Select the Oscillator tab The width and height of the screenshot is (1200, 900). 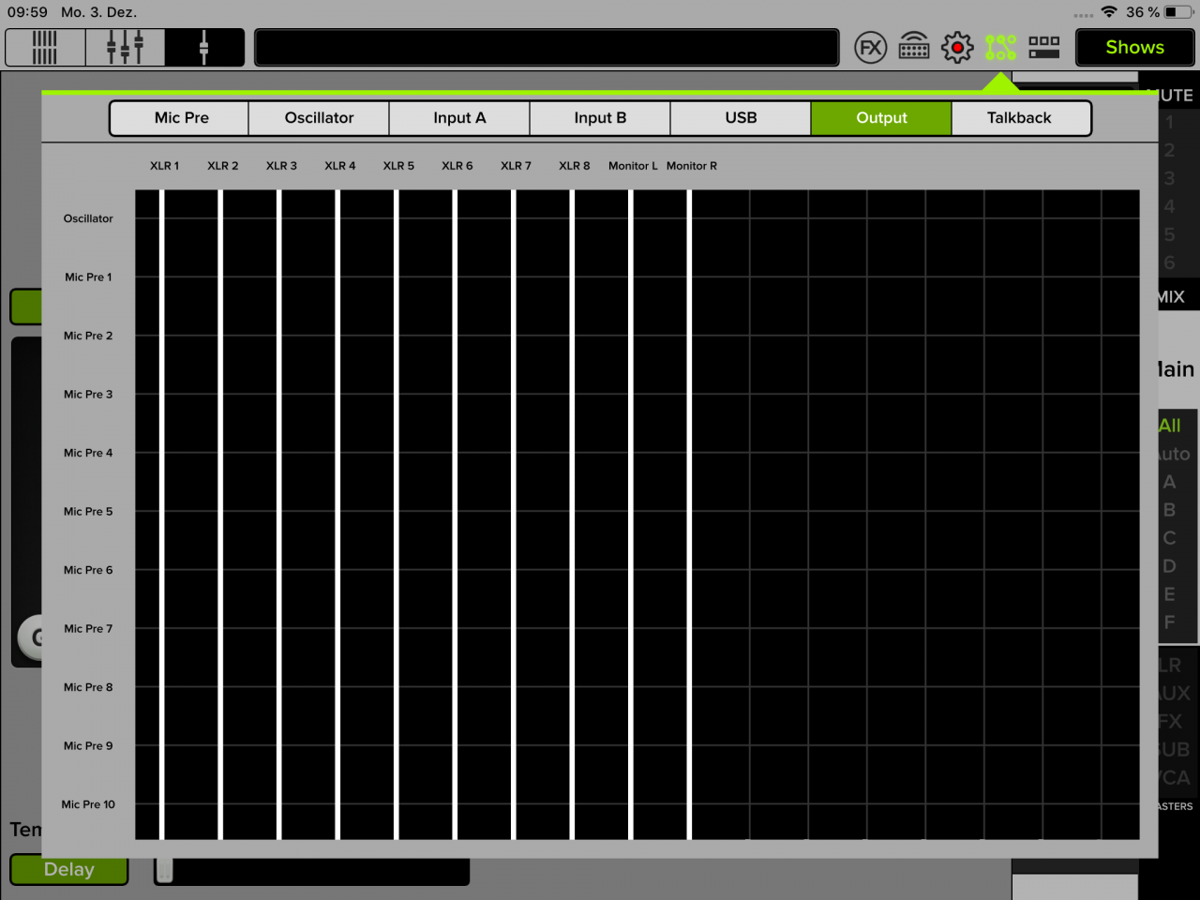click(x=319, y=118)
